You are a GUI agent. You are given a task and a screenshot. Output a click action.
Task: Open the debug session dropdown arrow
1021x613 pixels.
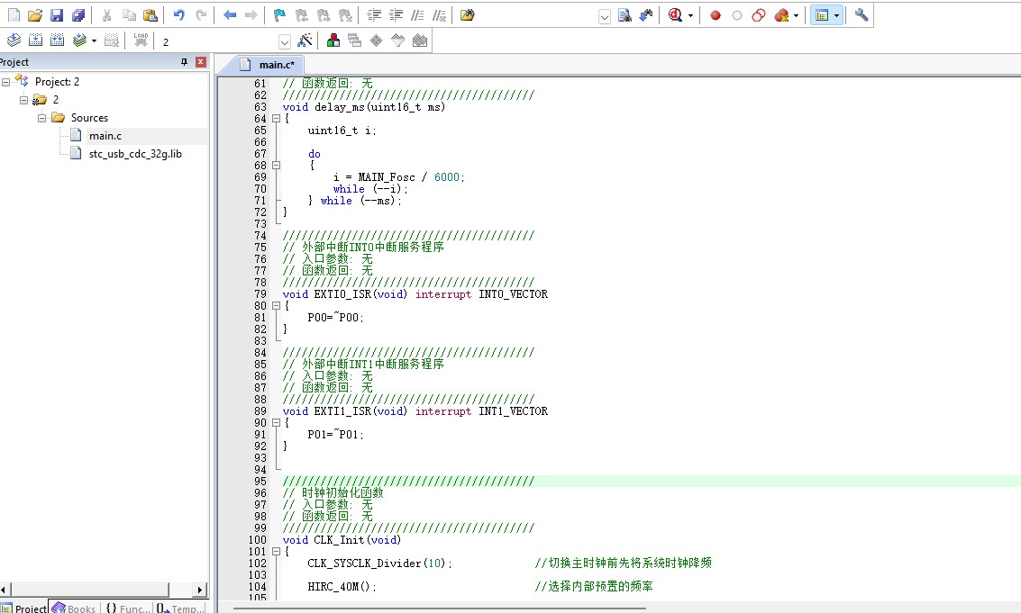coord(690,15)
